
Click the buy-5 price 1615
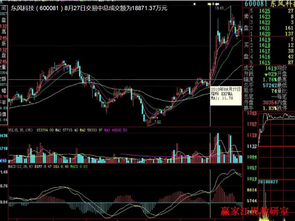coord(265,62)
